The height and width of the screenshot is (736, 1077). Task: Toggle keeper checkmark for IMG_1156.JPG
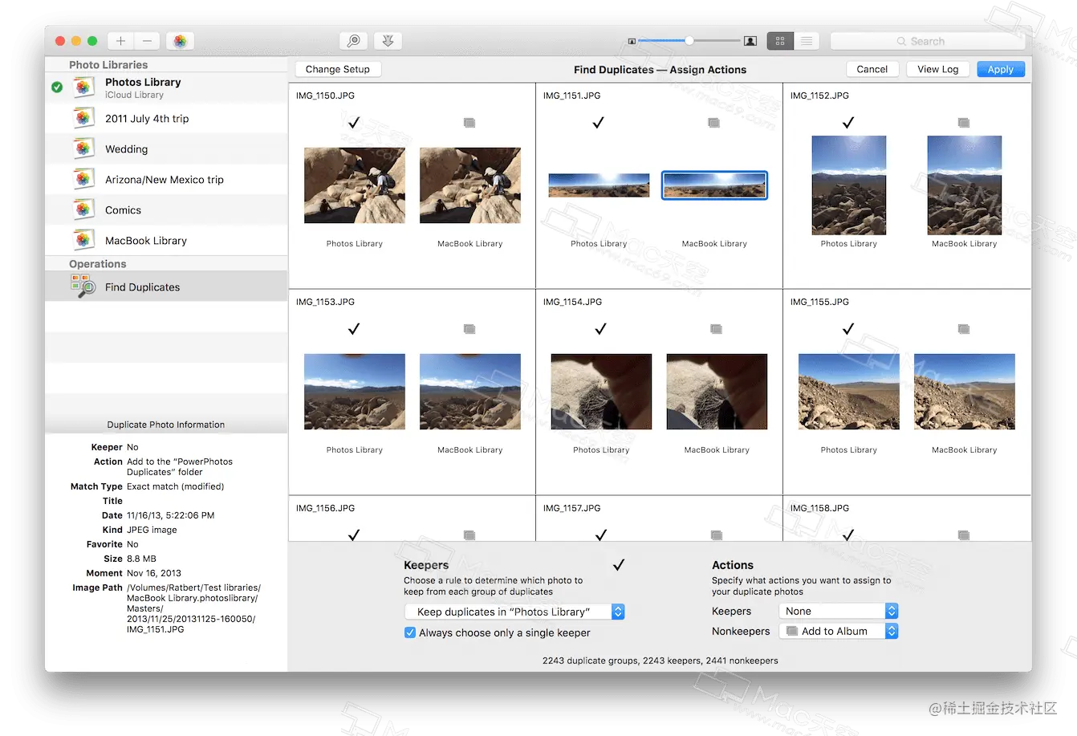(354, 535)
